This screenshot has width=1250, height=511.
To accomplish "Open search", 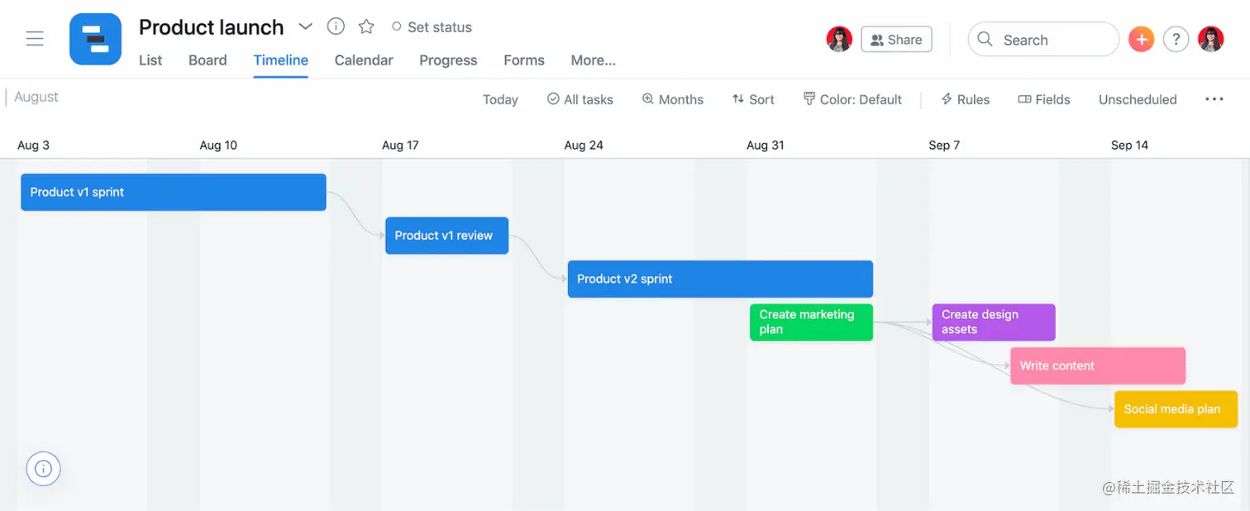I will [1042, 39].
